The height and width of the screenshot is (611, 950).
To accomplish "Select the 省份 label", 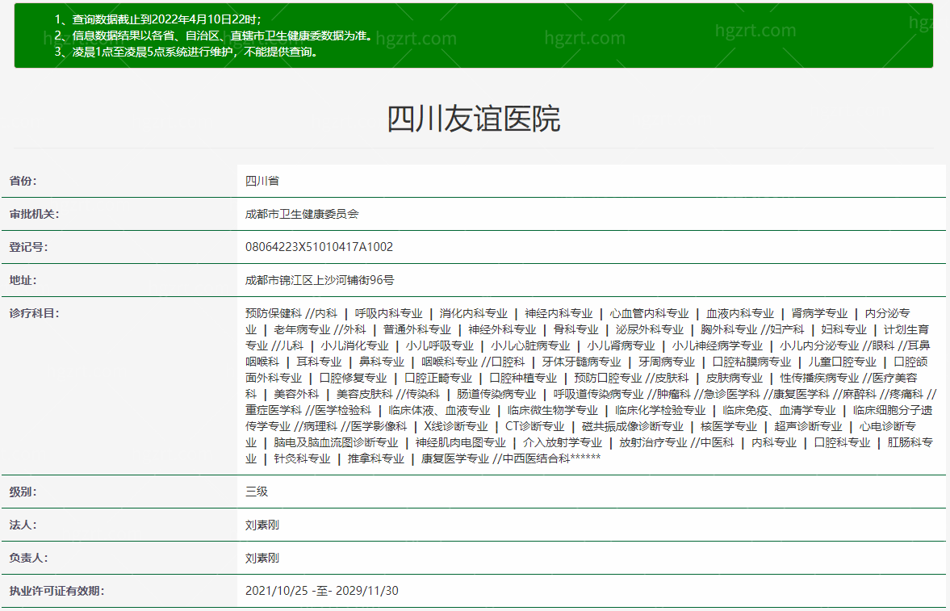I will [23, 181].
